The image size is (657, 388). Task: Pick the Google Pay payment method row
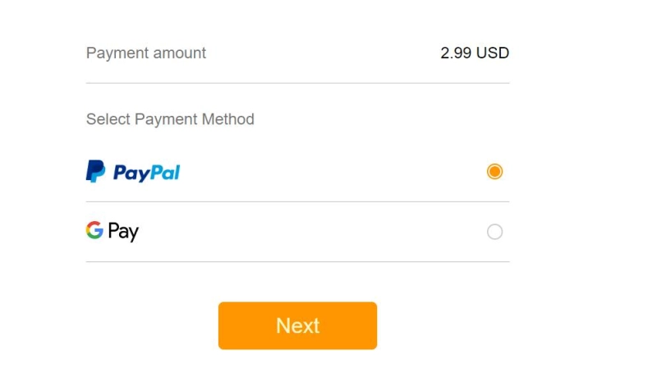[297, 232]
